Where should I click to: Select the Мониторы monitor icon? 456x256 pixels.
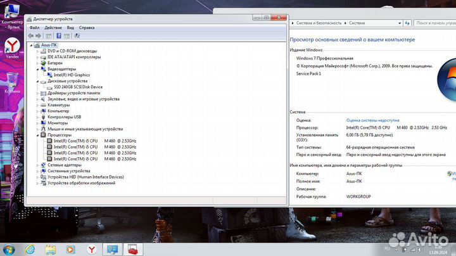(x=43, y=123)
